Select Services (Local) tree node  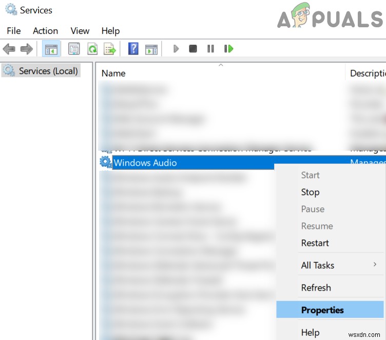coord(41,71)
